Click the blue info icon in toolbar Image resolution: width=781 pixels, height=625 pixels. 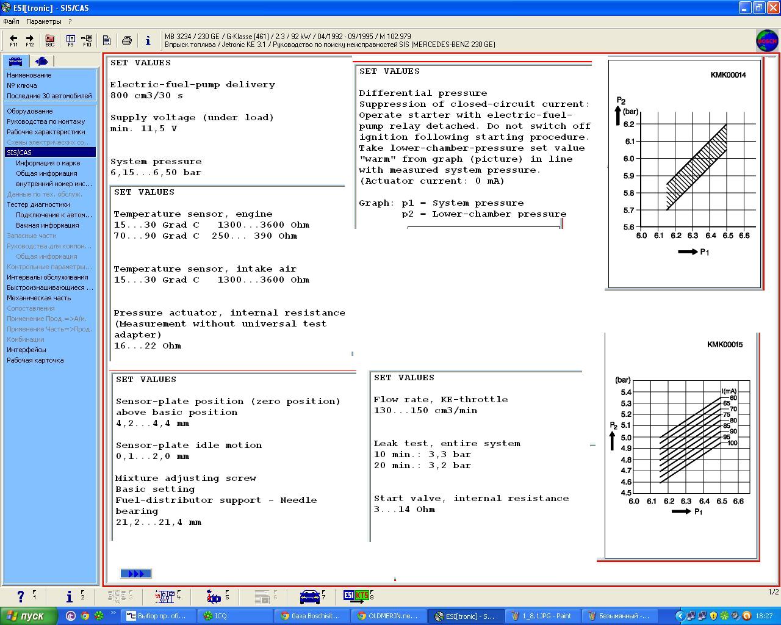coord(148,40)
